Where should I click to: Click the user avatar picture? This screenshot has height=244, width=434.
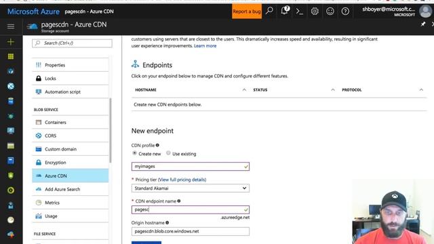[425, 11]
